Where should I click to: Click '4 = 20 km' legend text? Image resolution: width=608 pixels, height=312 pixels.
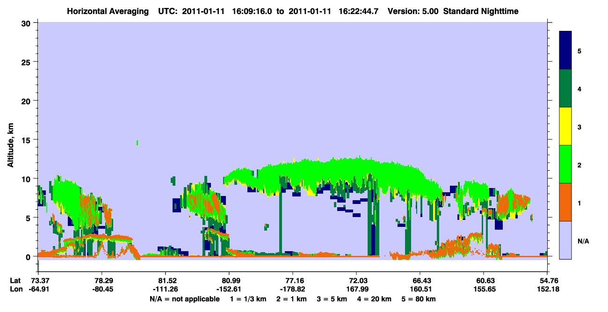(x=375, y=299)
